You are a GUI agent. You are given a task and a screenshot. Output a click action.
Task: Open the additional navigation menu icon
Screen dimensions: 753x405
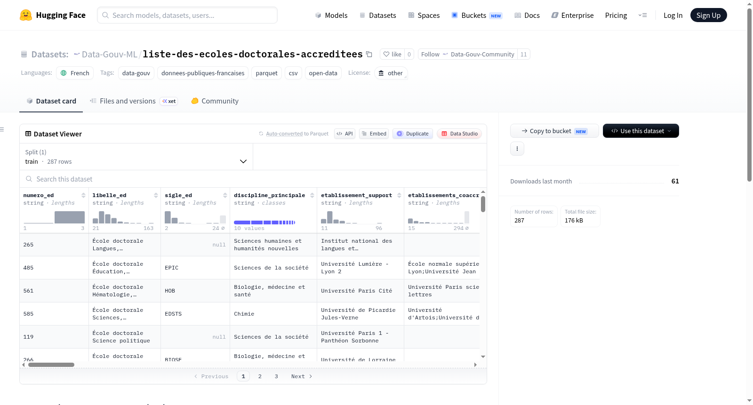(642, 15)
